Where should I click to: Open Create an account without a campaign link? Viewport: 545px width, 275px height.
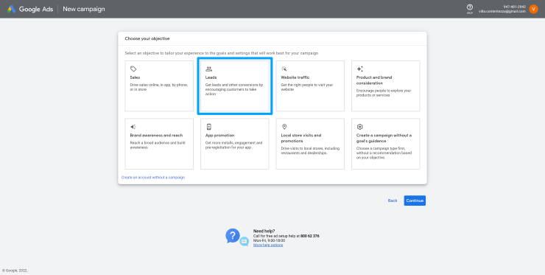pos(153,178)
